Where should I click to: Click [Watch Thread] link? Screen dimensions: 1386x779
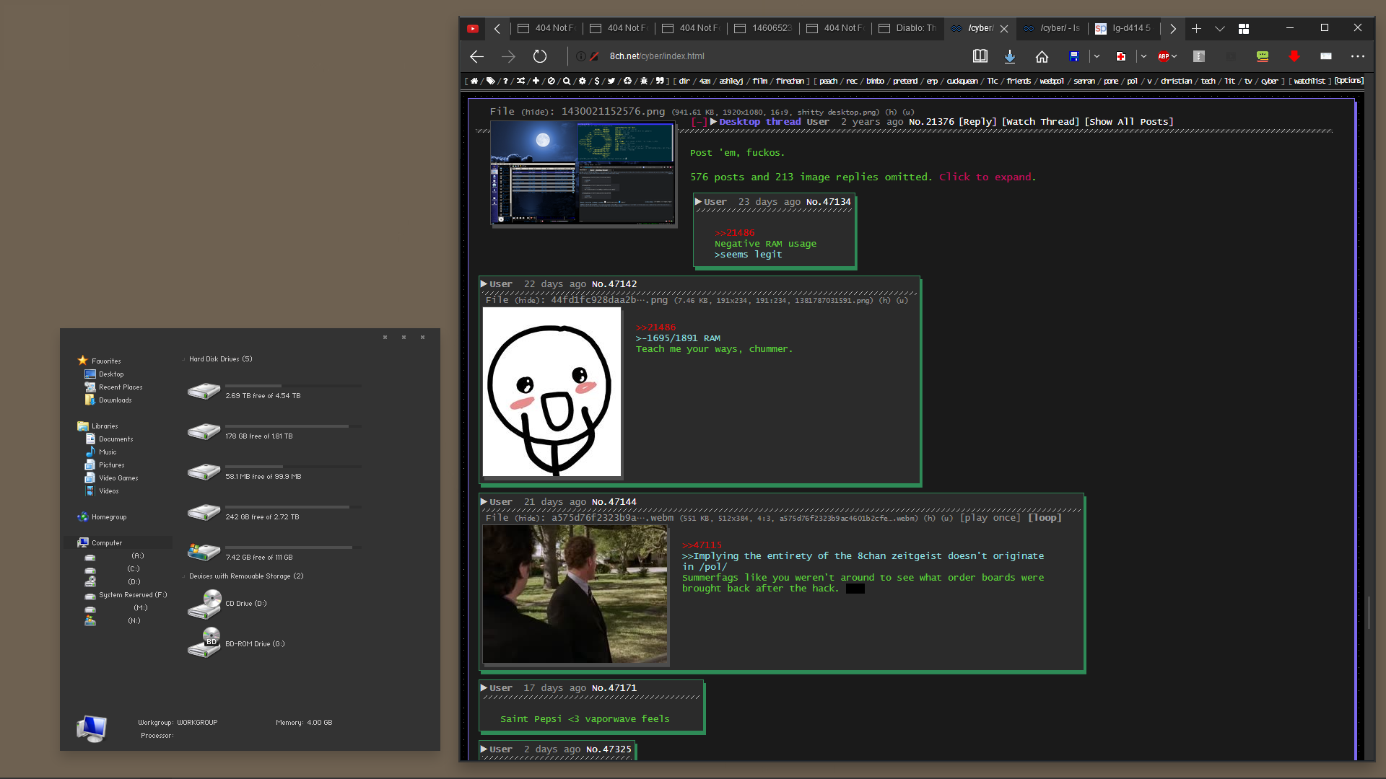tap(1040, 122)
